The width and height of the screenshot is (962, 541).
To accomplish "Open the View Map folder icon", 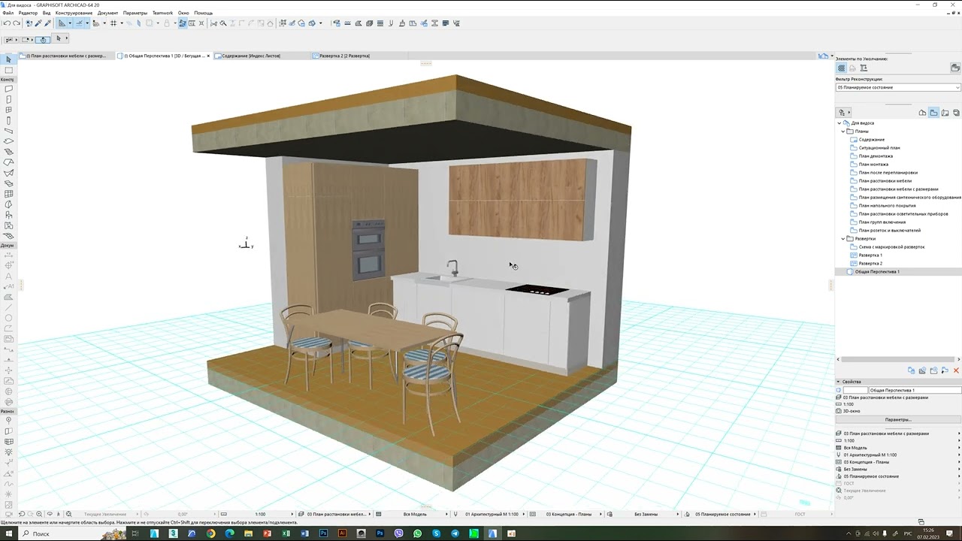I will 933,113.
